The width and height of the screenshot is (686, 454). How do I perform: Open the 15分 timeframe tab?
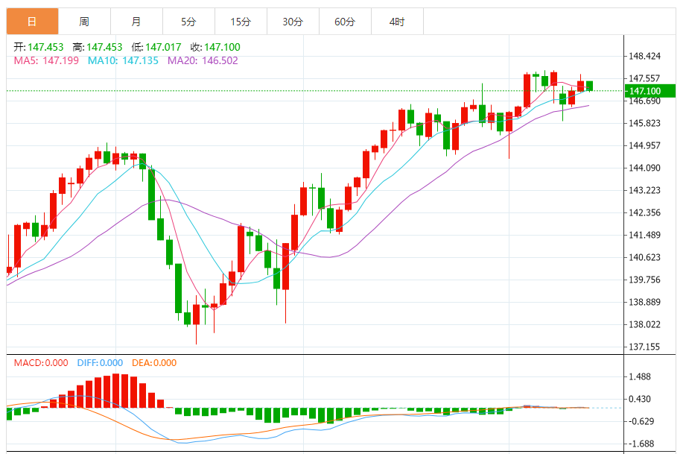point(241,22)
